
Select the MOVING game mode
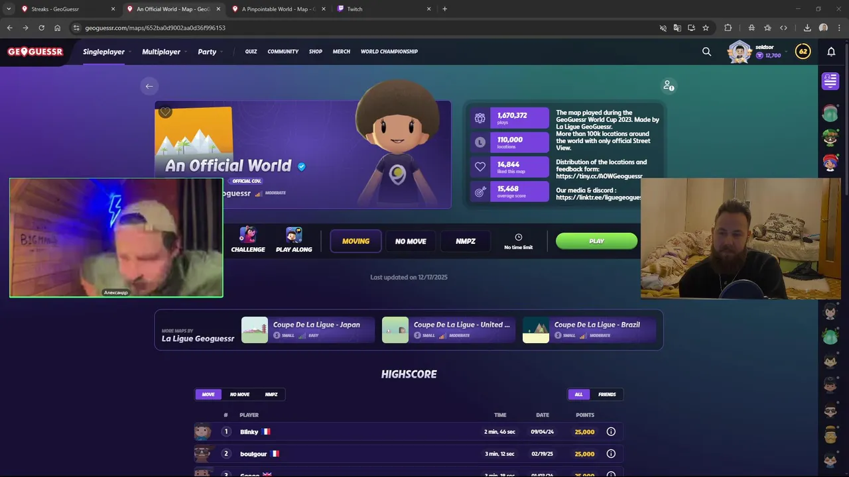[x=356, y=241]
